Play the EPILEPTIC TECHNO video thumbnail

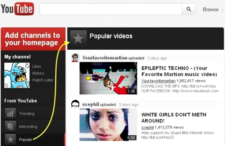tap(108, 78)
